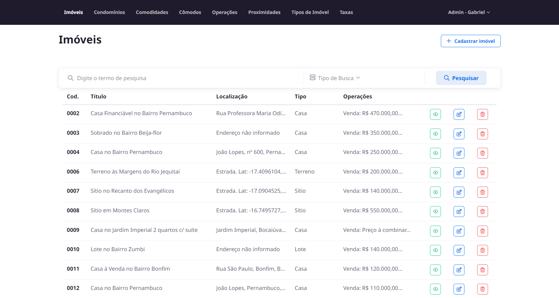Click location 'Jardim Imperial, Bocaiúva...'
Image resolution: width=559 pixels, height=298 pixels.
tap(251, 230)
